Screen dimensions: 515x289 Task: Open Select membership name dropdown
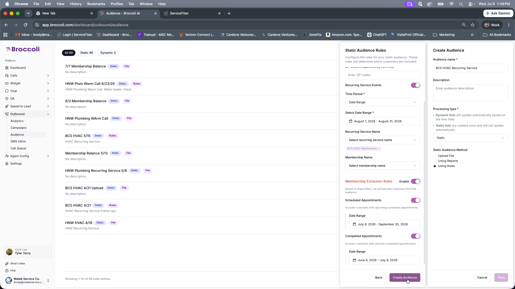coord(382,166)
